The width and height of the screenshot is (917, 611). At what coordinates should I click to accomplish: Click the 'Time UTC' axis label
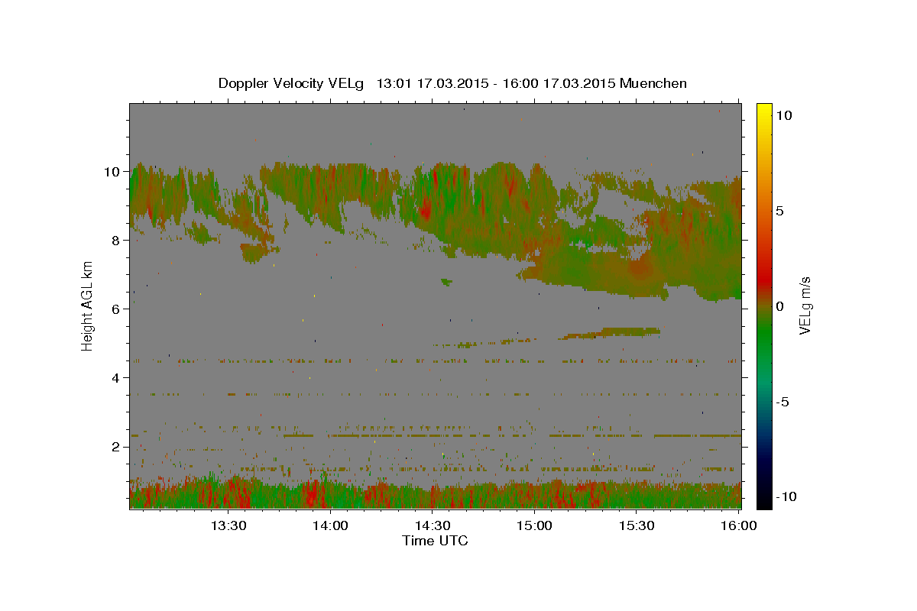point(435,541)
